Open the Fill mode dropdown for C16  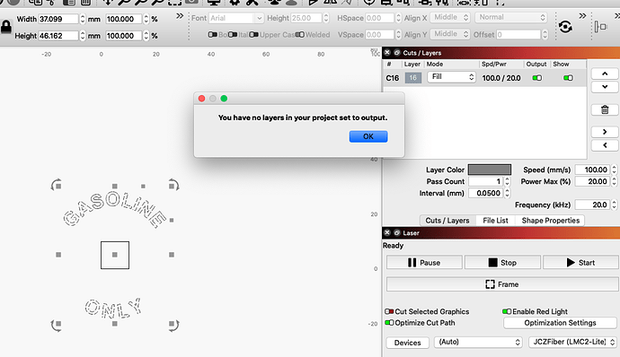(451, 76)
